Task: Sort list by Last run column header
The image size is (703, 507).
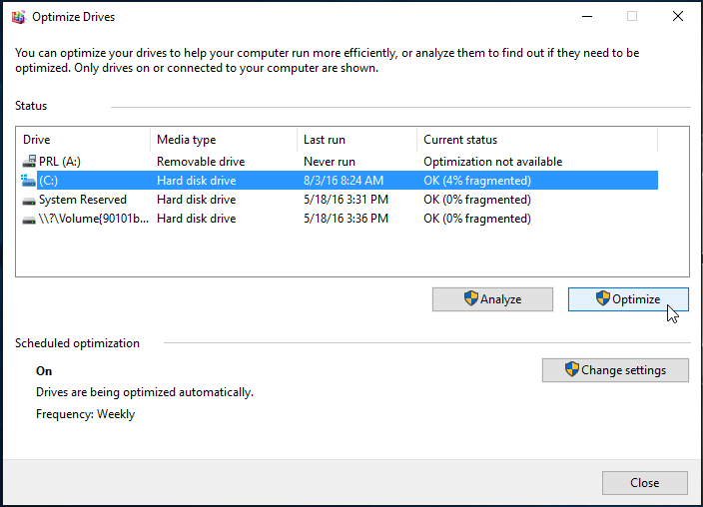Action: (x=355, y=140)
